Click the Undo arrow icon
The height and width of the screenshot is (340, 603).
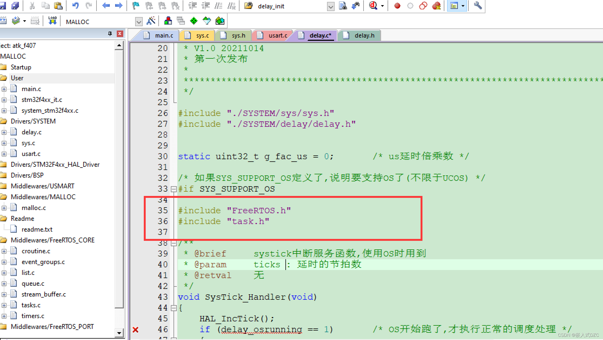coord(75,5)
